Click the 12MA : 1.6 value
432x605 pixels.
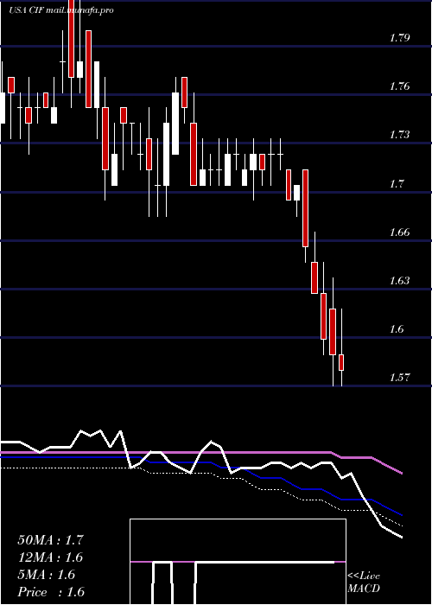coord(50,557)
